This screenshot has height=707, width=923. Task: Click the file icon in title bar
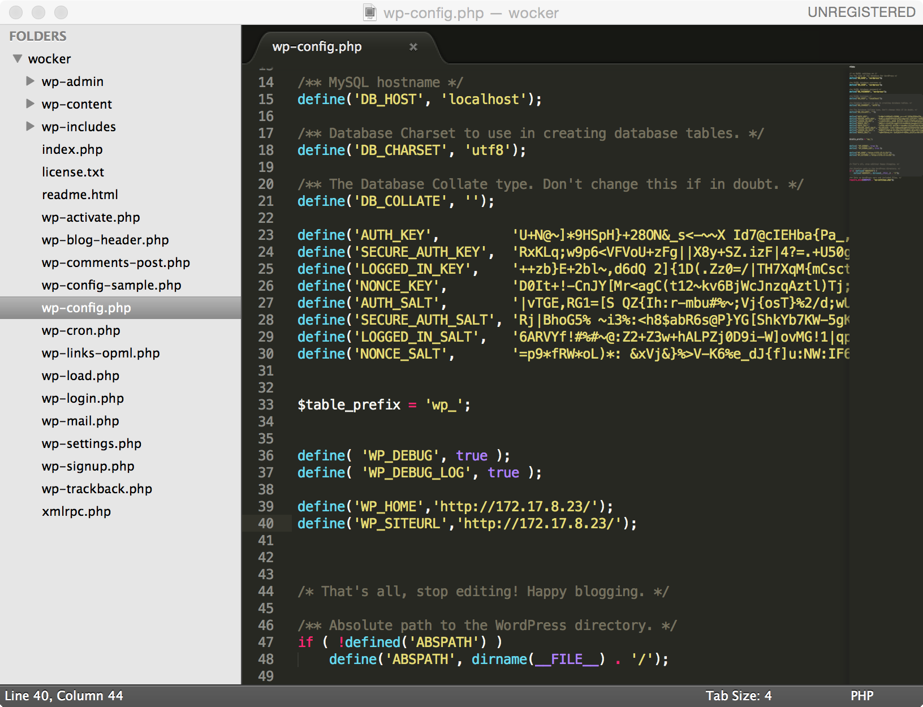(x=370, y=12)
